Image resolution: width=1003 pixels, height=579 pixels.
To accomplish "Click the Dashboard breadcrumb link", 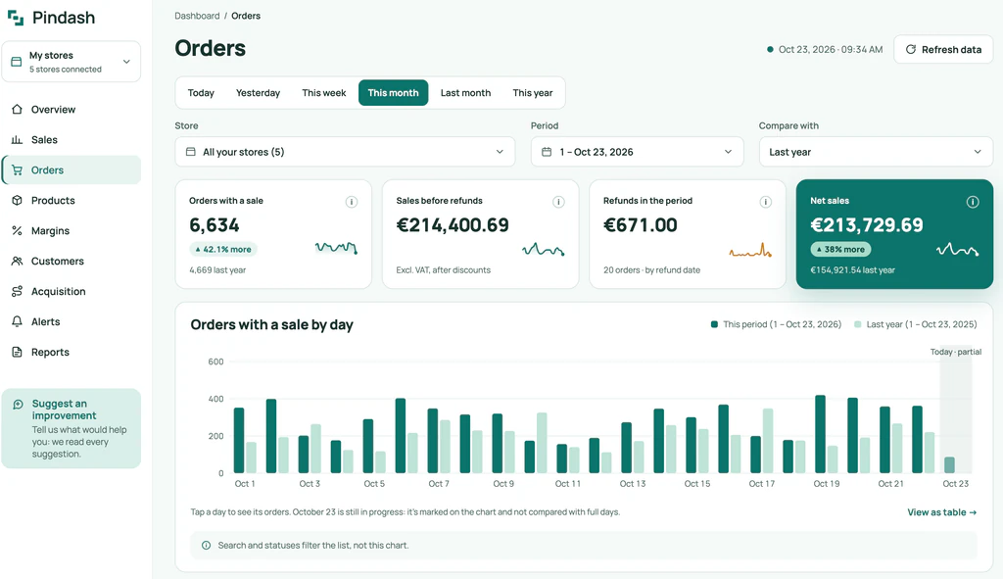I will click(197, 16).
